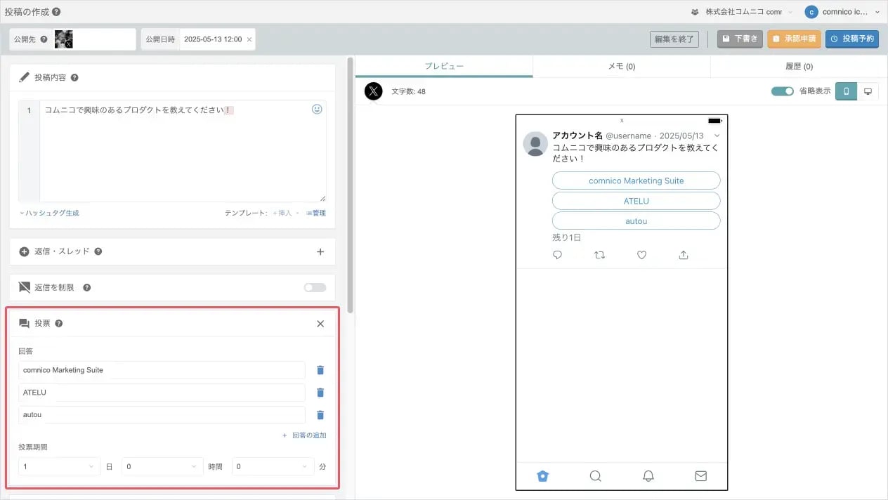Viewport: 888px width, 500px height.
Task: Switch to the 履歴 (0) tab
Action: tap(799, 66)
